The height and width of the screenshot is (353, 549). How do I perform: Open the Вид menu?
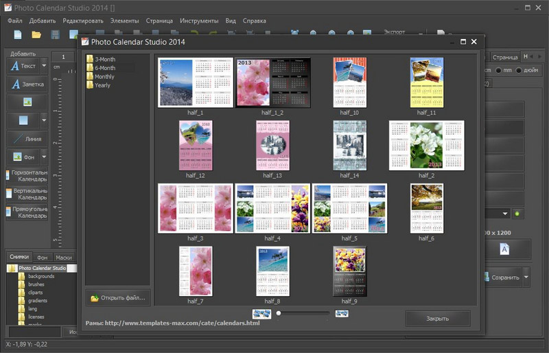coord(231,21)
